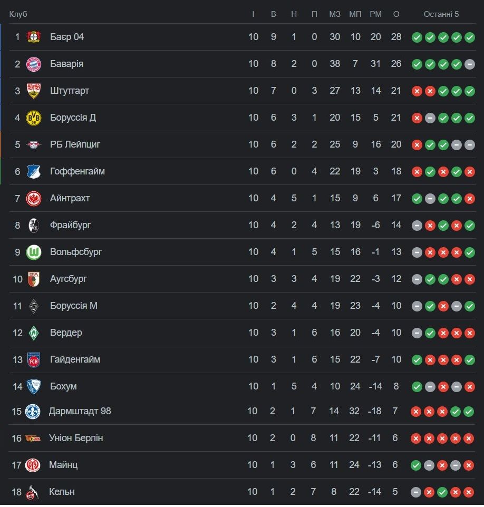
Task: Click the Клуб column header
Action: (18, 14)
